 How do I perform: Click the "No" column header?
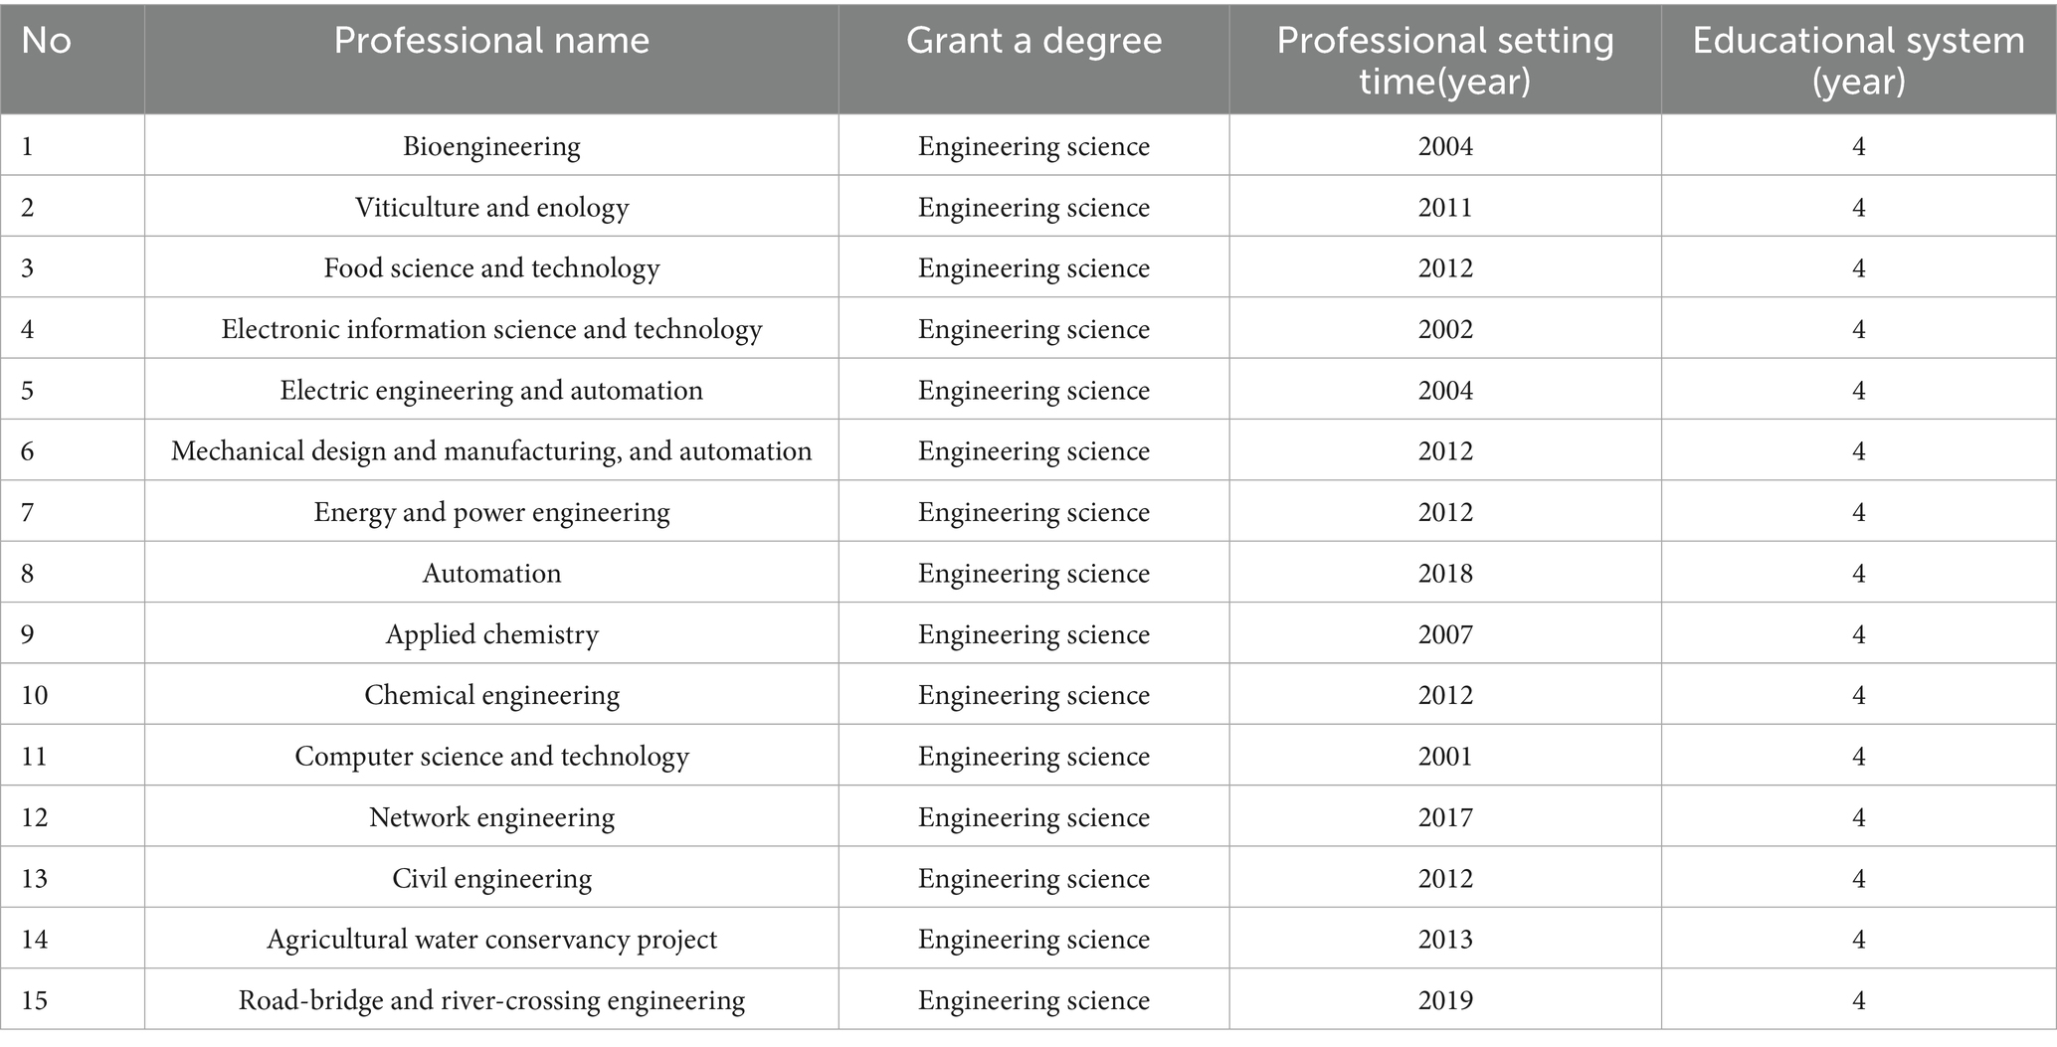point(46,41)
